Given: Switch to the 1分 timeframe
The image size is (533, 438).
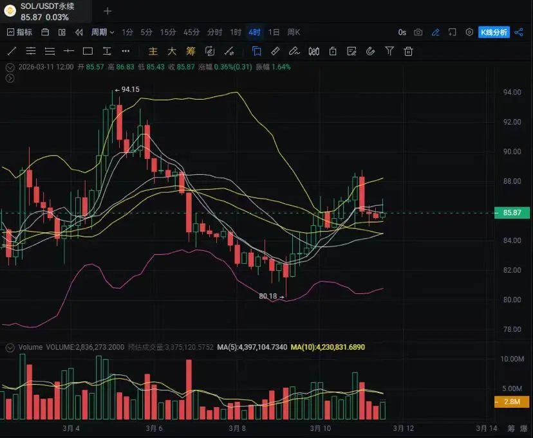Looking at the screenshot, I should [127, 32].
